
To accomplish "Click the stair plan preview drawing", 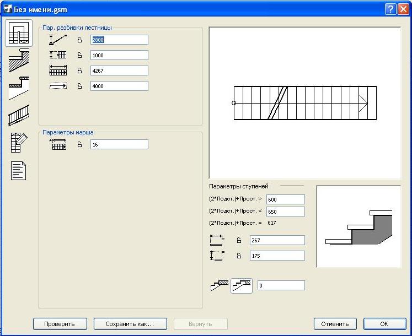I will (305, 103).
